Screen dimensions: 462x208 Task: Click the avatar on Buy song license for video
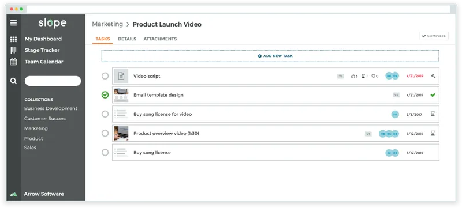tap(395, 114)
